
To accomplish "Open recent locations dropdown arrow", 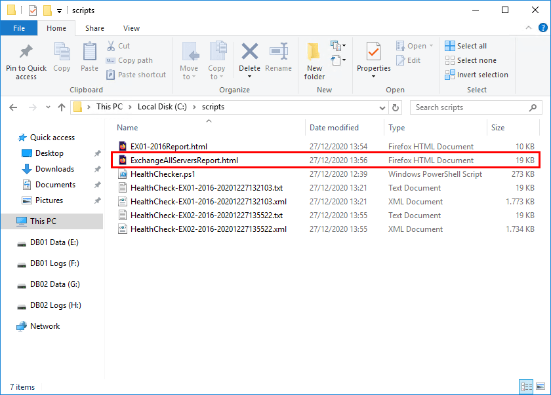I will 48,107.
